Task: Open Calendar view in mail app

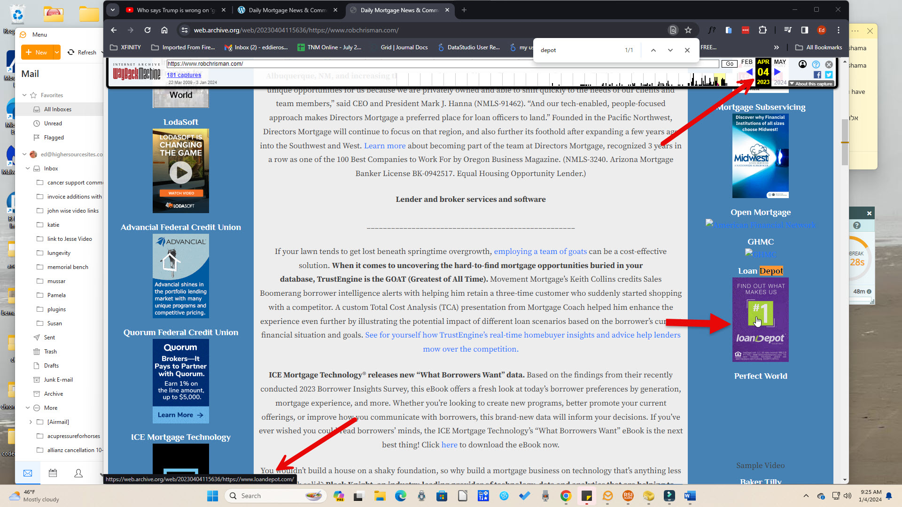Action: 53,473
